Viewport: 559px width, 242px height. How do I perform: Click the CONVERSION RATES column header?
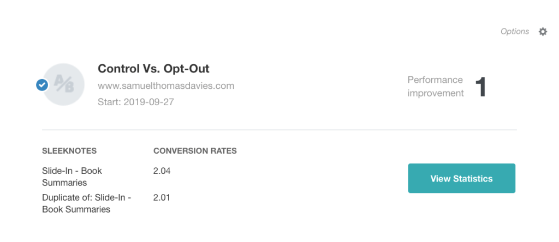195,150
